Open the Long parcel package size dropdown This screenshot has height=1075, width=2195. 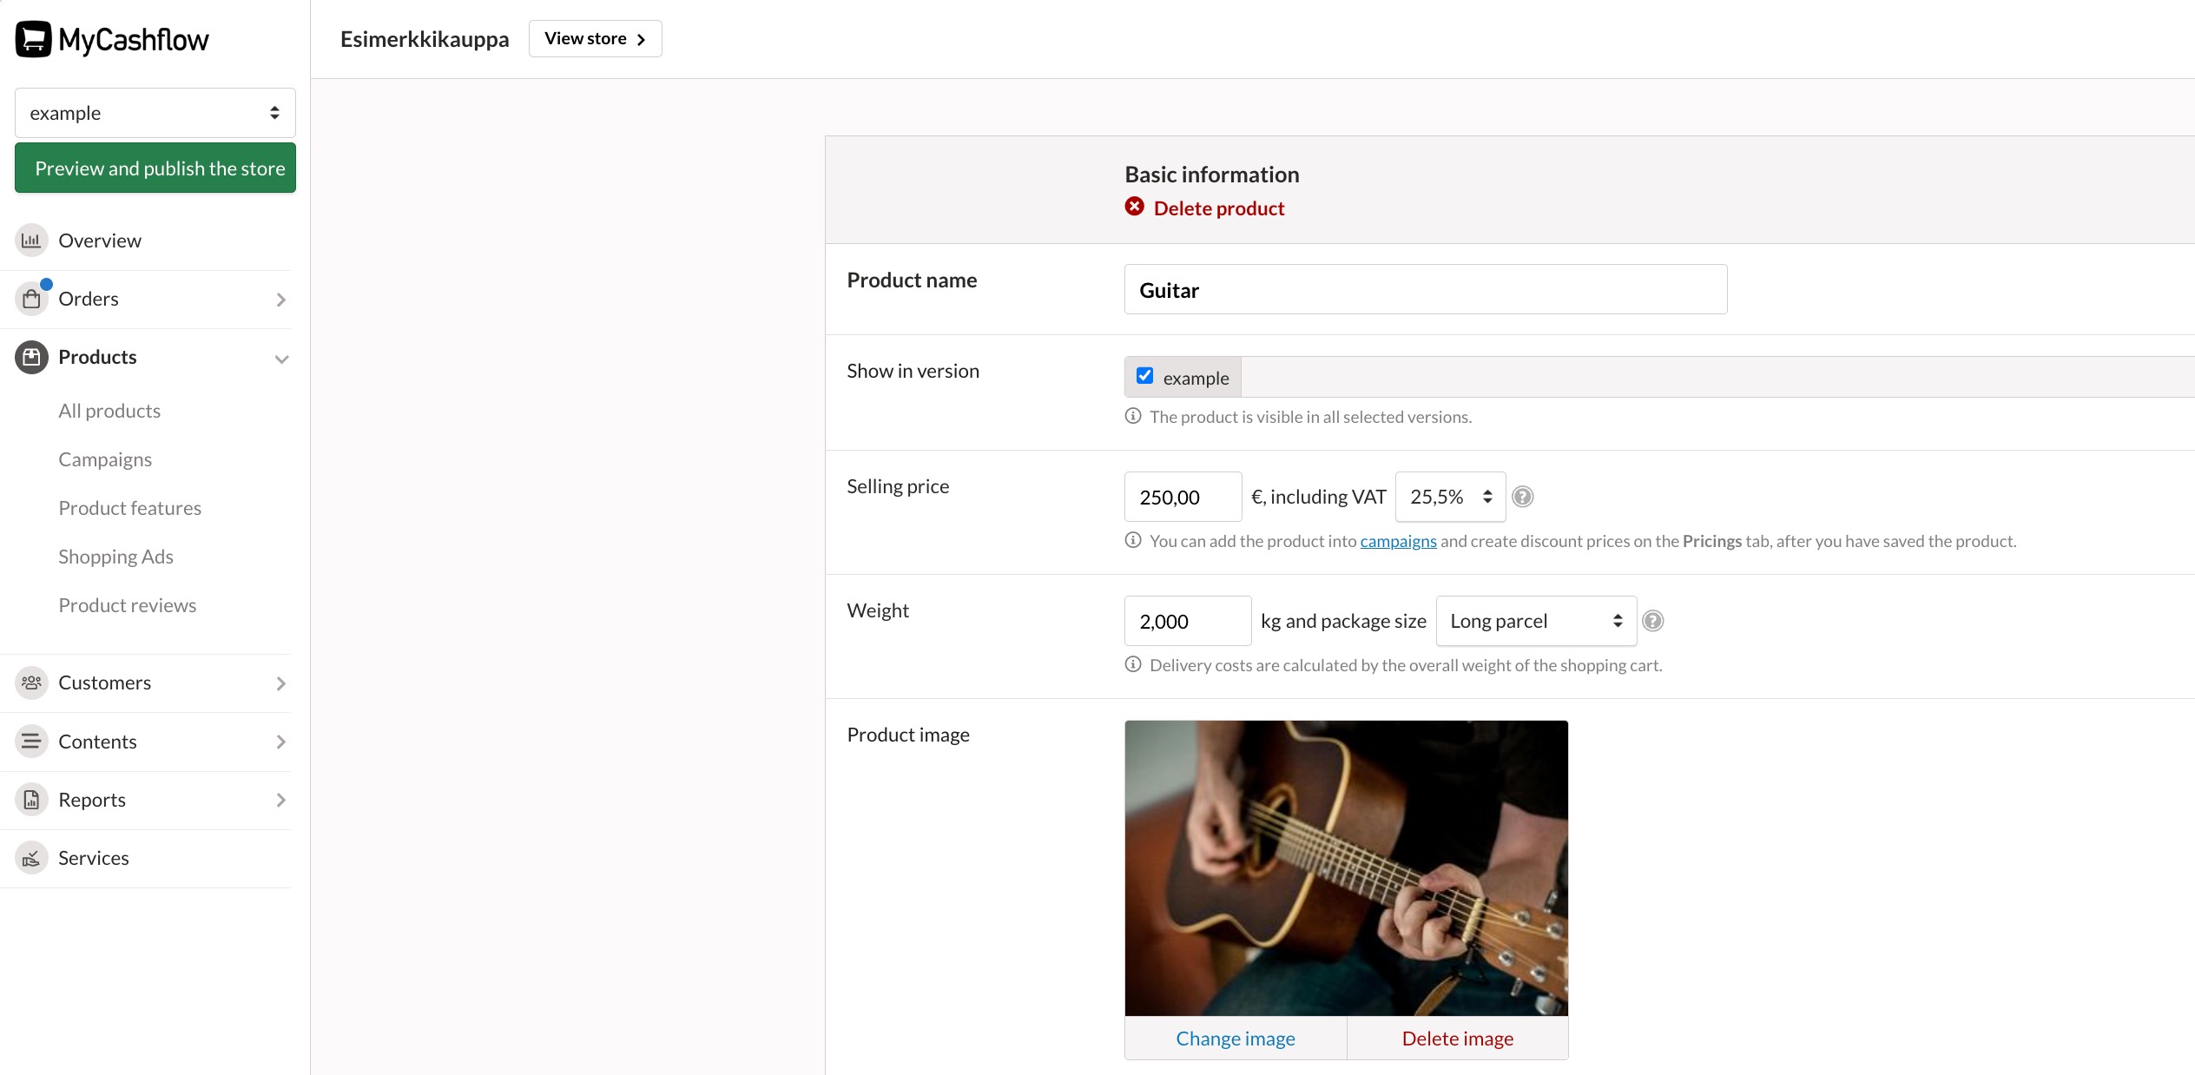(1535, 621)
